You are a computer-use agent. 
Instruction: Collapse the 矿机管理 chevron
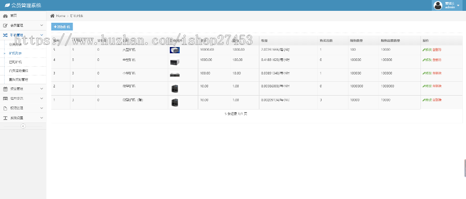(41, 35)
